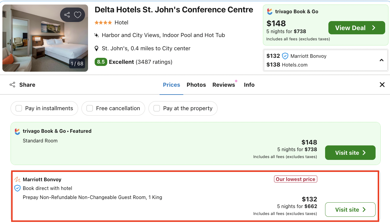Click the sparkle highlights icon by Harbor Views
This screenshot has height=224, width=390.
pyautogui.click(x=96, y=35)
